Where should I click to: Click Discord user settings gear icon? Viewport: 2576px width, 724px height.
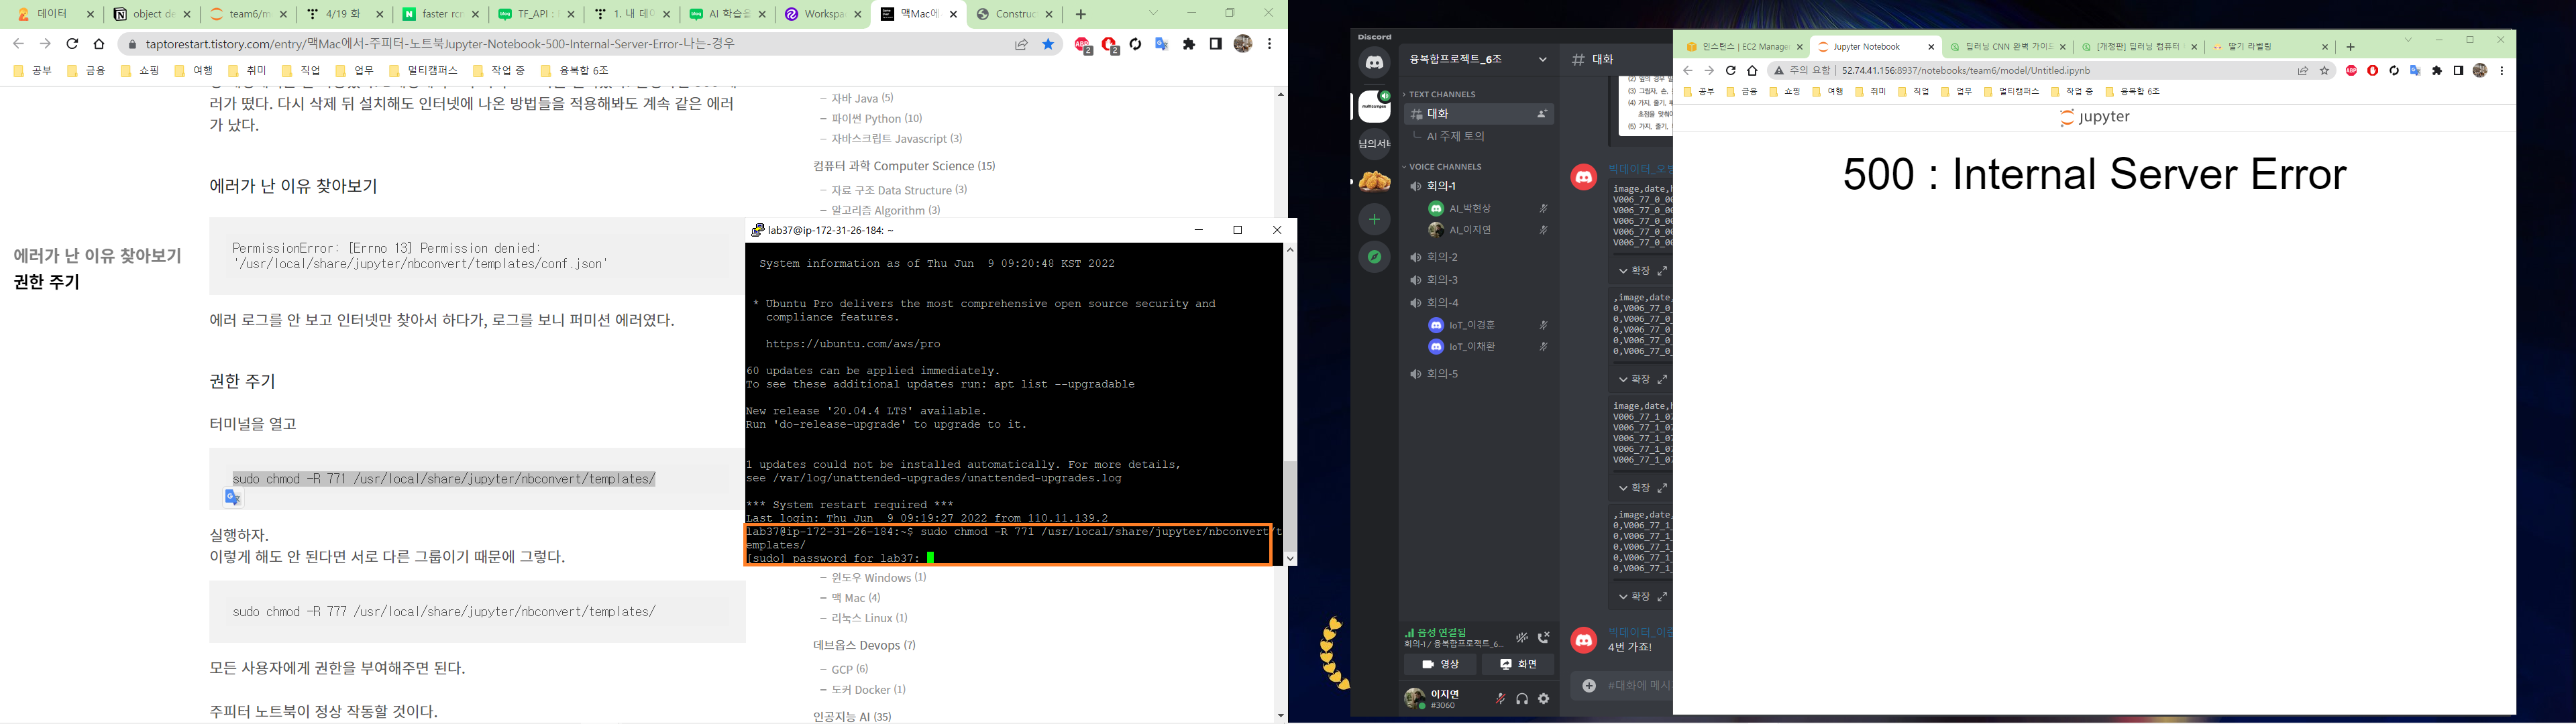coord(1544,699)
